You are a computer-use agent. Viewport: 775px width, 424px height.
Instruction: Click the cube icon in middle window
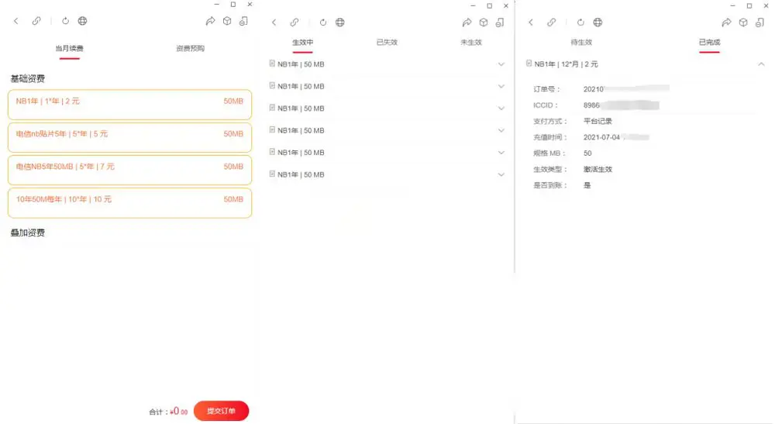484,22
